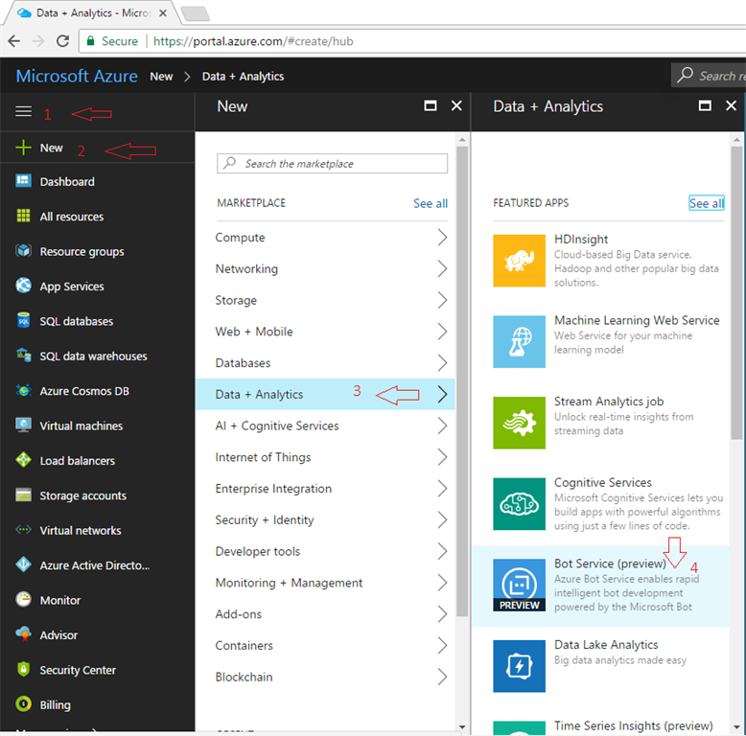Open the hamburger menu icon
746x736 pixels.
coord(23,111)
